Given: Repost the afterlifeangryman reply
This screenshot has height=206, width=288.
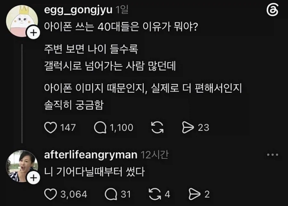Looking at the screenshot, I should tap(155, 194).
